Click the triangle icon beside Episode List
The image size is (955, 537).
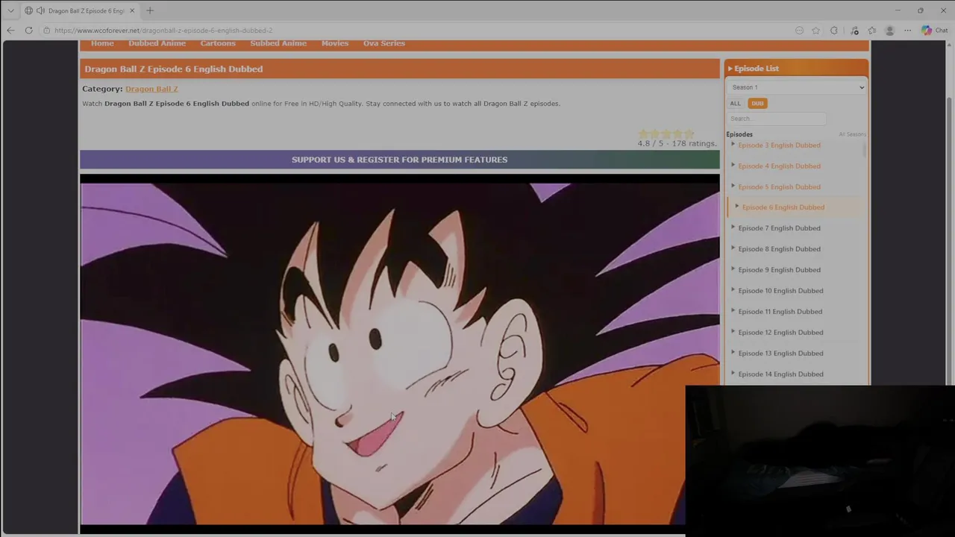point(730,69)
